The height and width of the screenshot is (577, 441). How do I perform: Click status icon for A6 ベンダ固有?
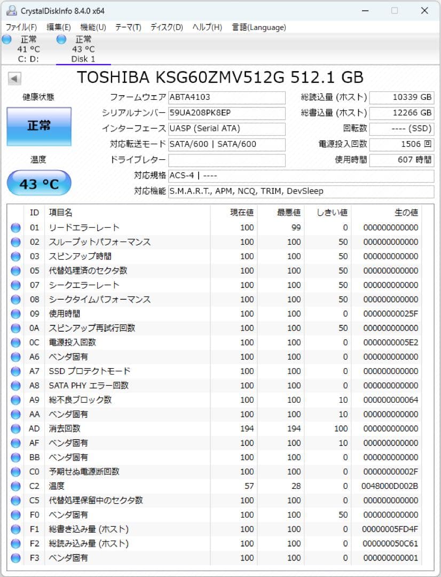coord(16,357)
